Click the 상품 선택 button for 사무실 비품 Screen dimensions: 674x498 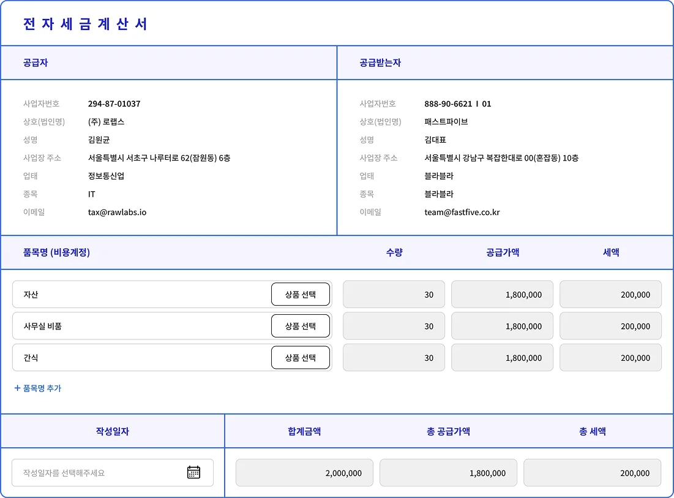tap(300, 326)
